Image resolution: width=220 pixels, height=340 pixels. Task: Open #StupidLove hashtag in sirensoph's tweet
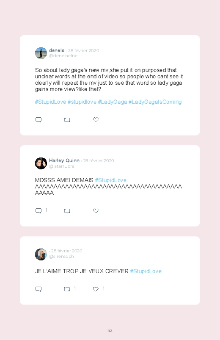[x=146, y=271]
